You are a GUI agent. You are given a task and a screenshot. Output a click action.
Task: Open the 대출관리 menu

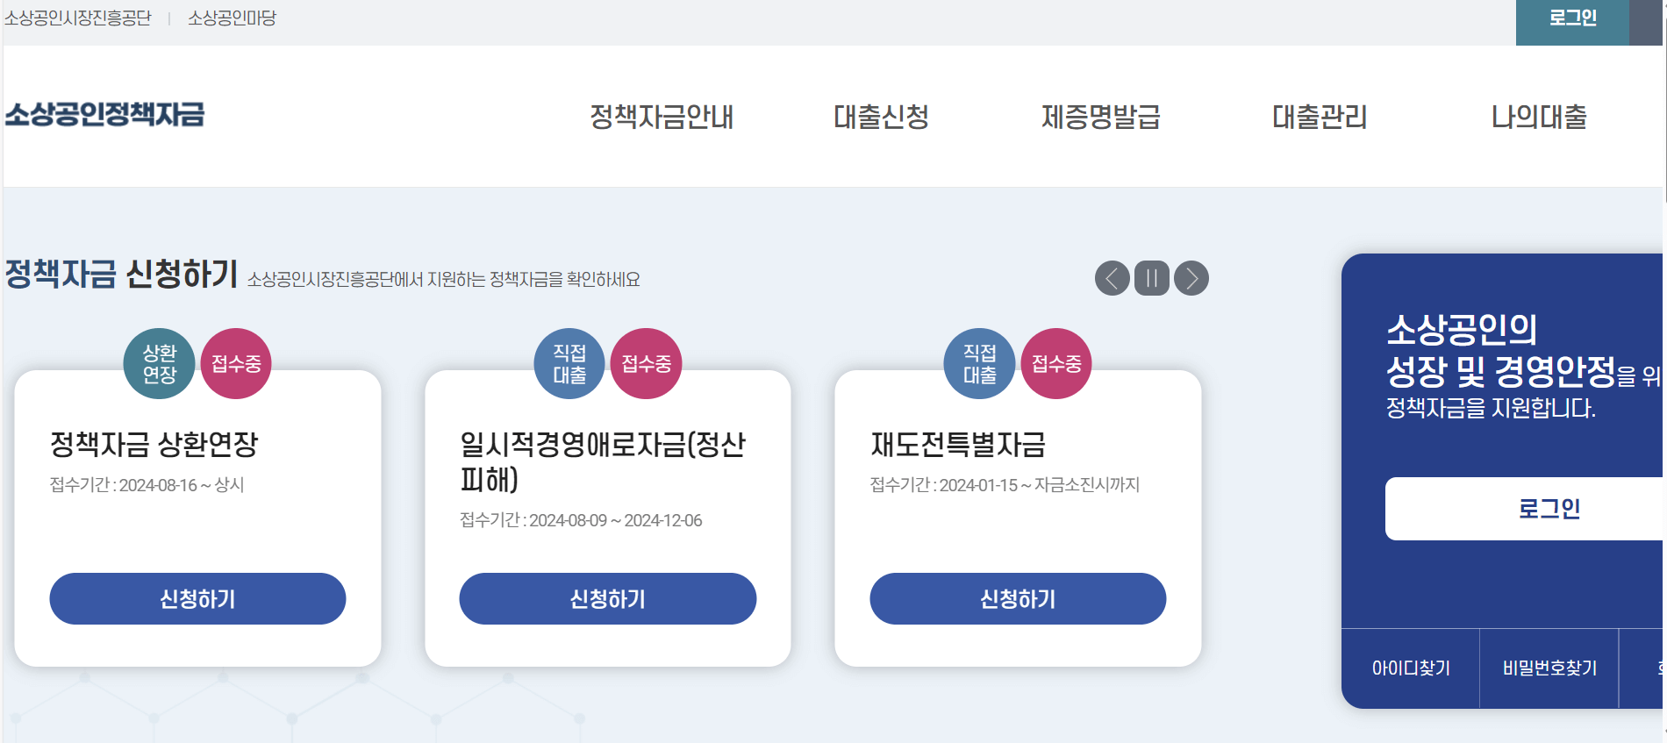coord(1321,118)
